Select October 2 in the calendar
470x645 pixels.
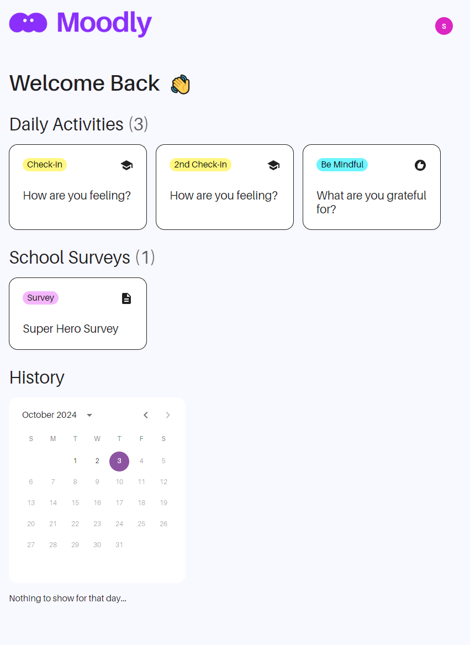click(97, 461)
